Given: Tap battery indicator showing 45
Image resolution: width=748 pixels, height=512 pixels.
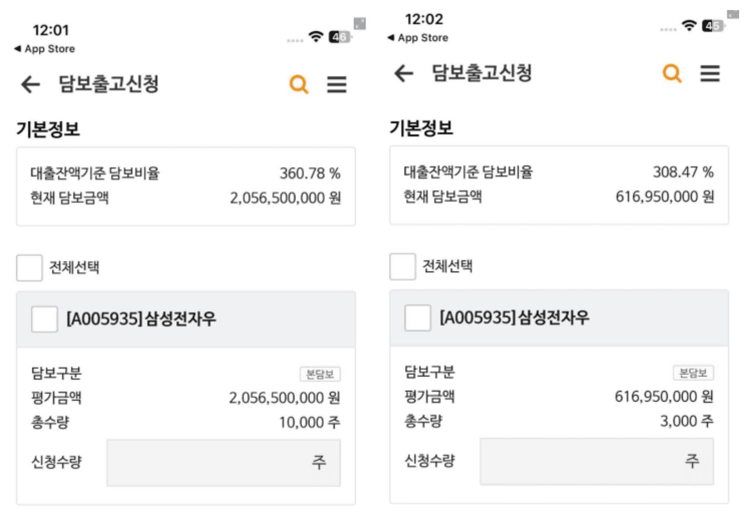Looking at the screenshot, I should coord(713,26).
